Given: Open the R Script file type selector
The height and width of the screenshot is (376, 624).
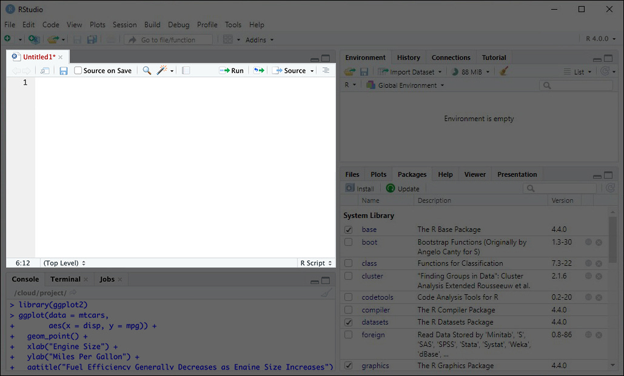Looking at the screenshot, I should [x=316, y=263].
